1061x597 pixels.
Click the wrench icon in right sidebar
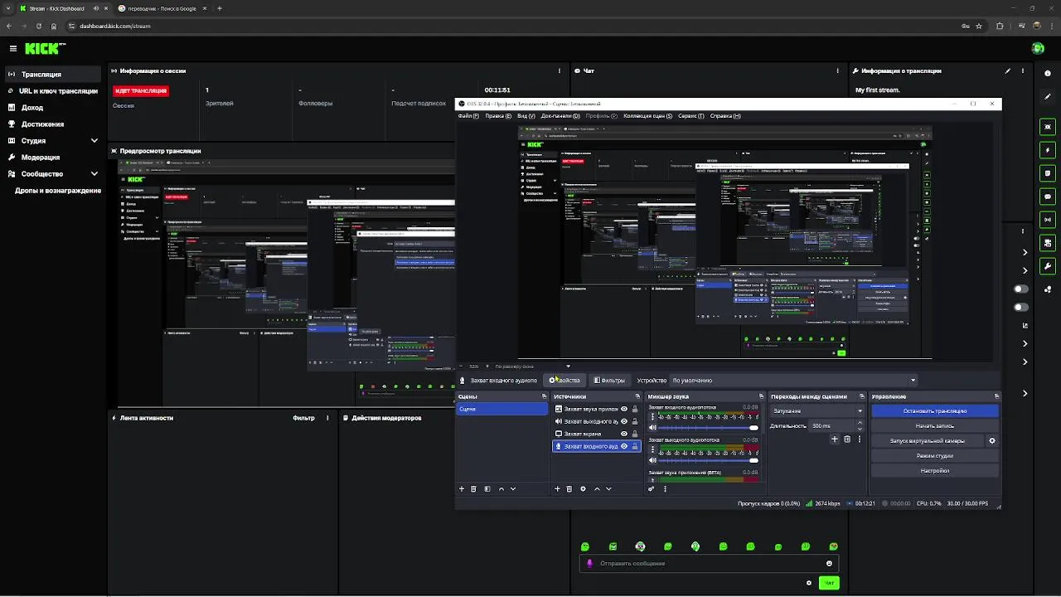coord(1049,266)
